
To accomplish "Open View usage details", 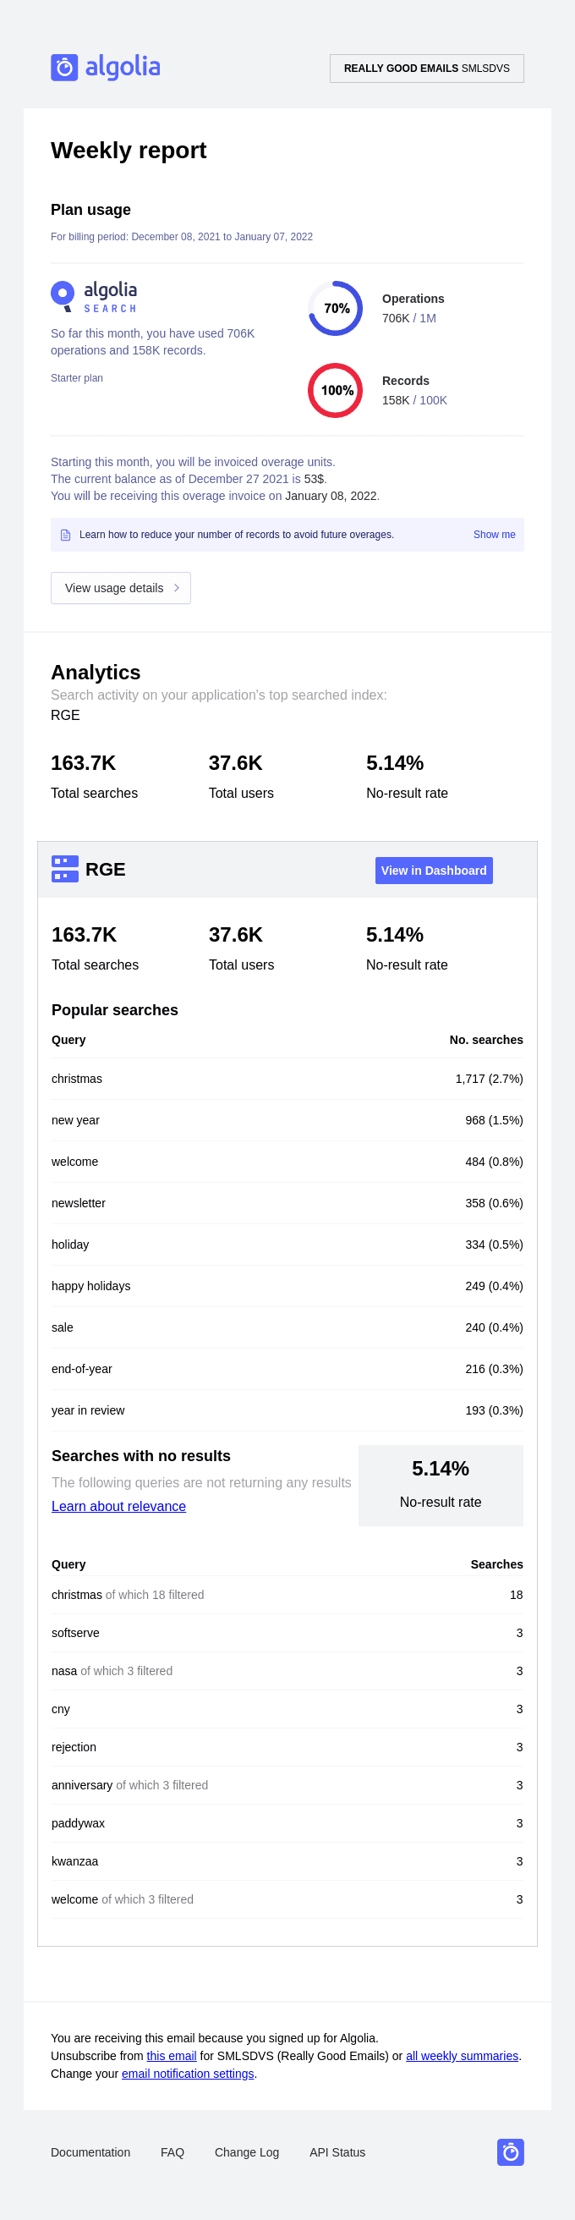I will coord(121,589).
